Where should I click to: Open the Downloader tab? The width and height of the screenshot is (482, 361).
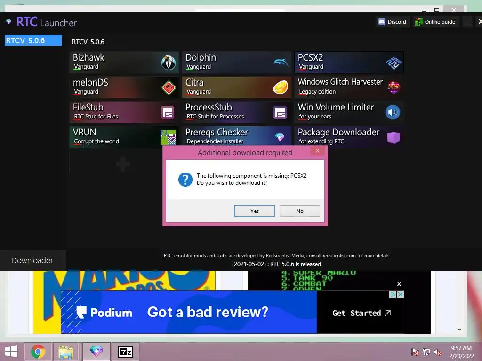[x=32, y=260]
